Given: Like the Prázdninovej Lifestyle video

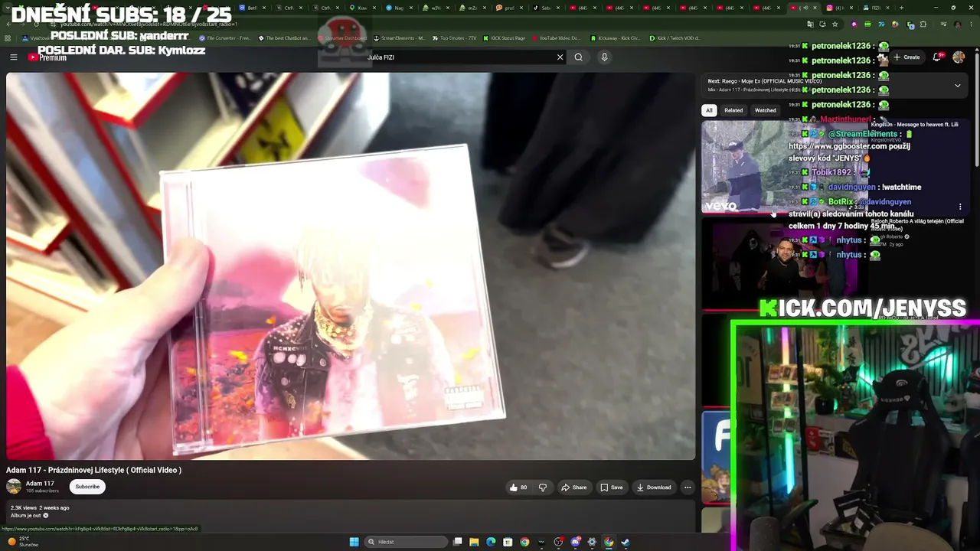Looking at the screenshot, I should click(x=518, y=487).
